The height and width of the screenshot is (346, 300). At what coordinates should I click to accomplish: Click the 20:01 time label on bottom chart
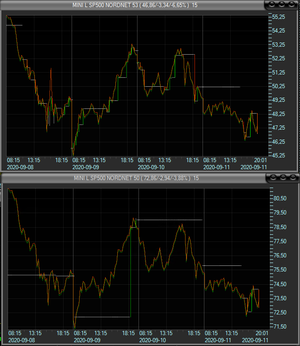click(260, 333)
